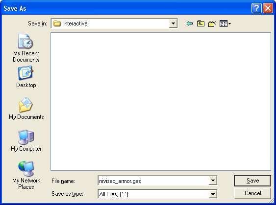
Task: Open the My Documents location
Action: (26, 109)
